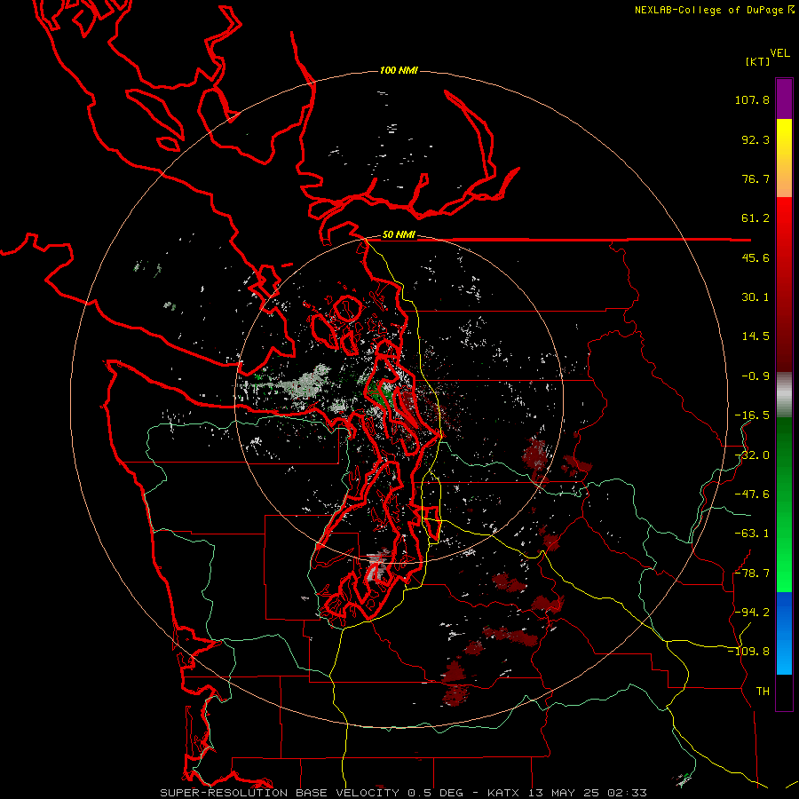799x799 pixels.
Task: Click the NEXLAB-College of DuPage label
Action: (x=709, y=10)
